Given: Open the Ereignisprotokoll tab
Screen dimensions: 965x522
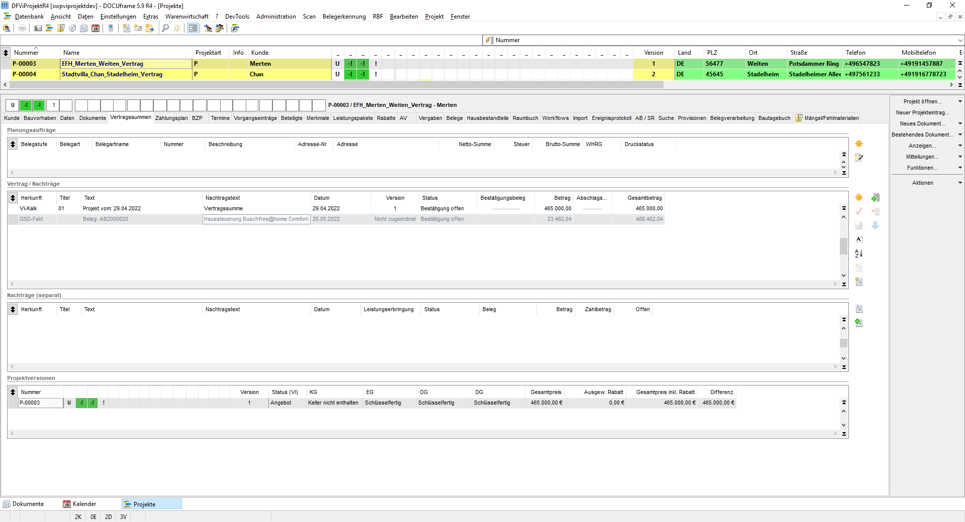Looking at the screenshot, I should tap(611, 118).
